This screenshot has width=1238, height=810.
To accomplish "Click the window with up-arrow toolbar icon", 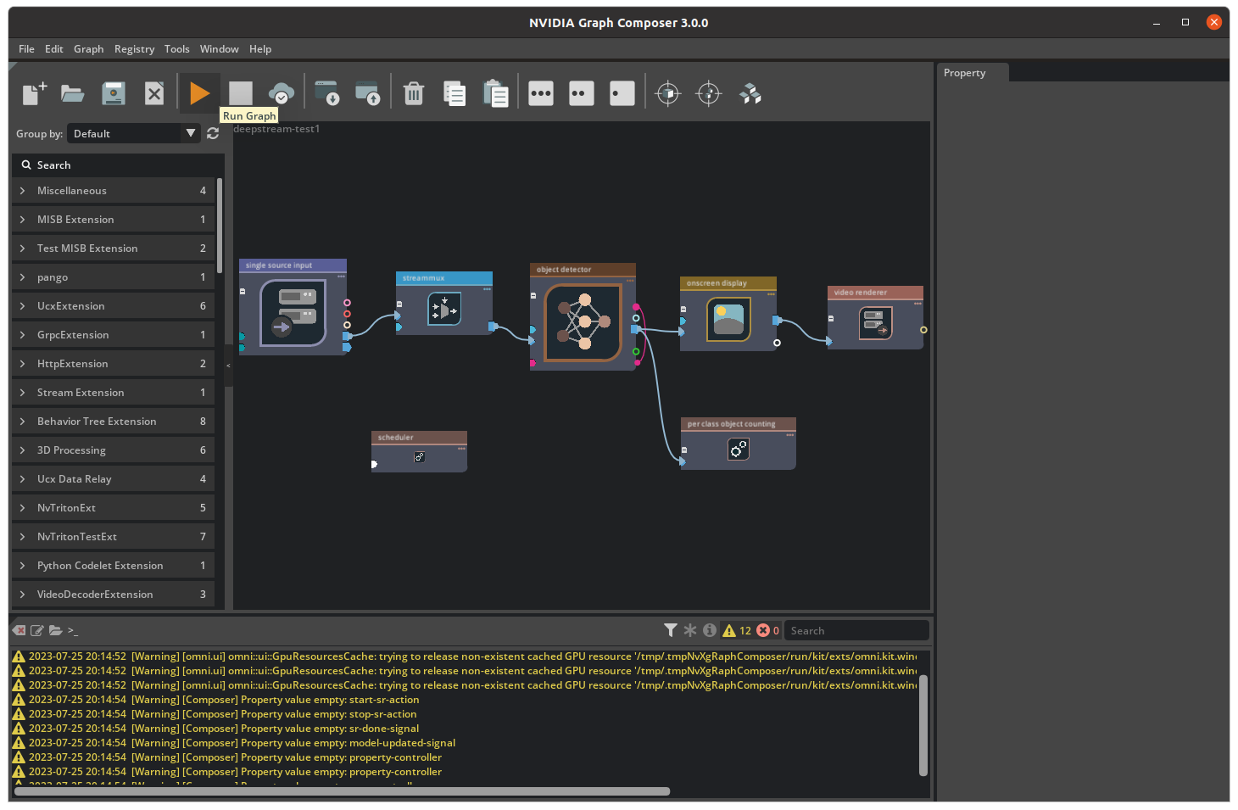I will [368, 93].
